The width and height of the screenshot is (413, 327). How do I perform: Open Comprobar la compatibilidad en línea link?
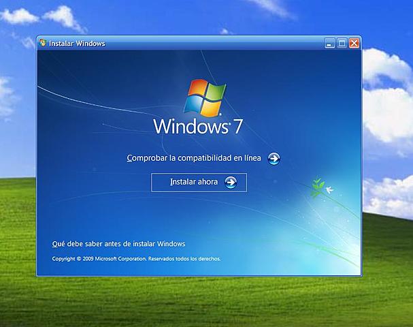pyautogui.click(x=194, y=158)
